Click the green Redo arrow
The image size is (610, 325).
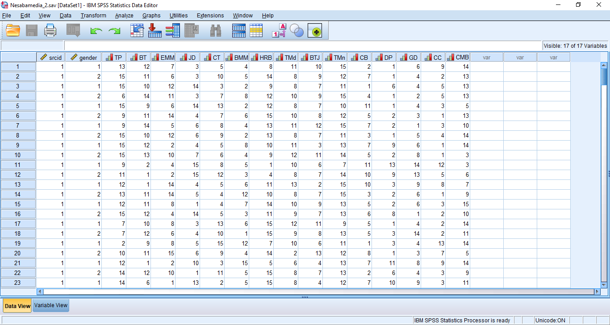pos(115,31)
